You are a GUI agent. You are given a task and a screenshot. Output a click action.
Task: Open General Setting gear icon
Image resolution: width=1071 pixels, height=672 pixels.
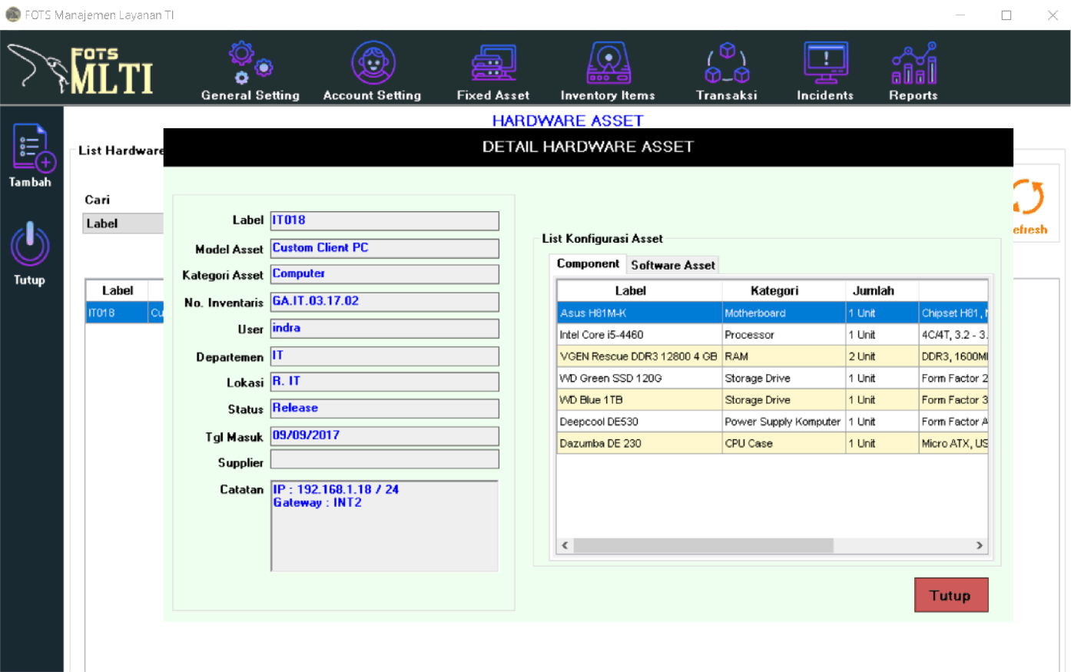[250, 63]
